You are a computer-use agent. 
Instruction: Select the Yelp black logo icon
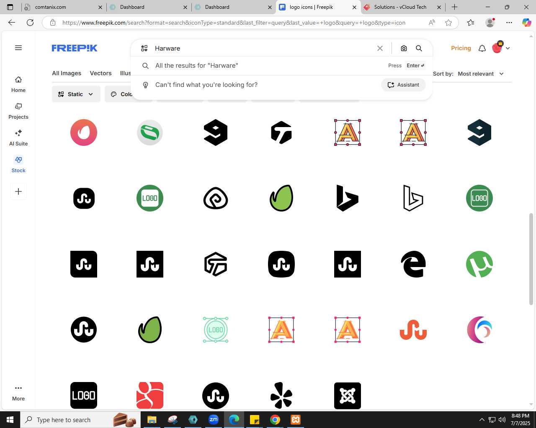point(281,395)
